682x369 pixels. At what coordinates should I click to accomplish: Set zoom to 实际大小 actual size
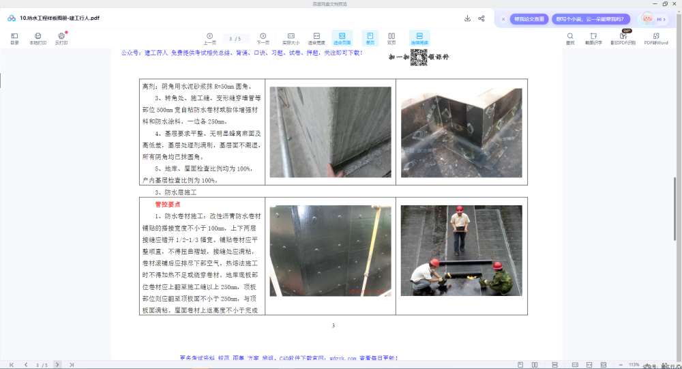click(291, 39)
